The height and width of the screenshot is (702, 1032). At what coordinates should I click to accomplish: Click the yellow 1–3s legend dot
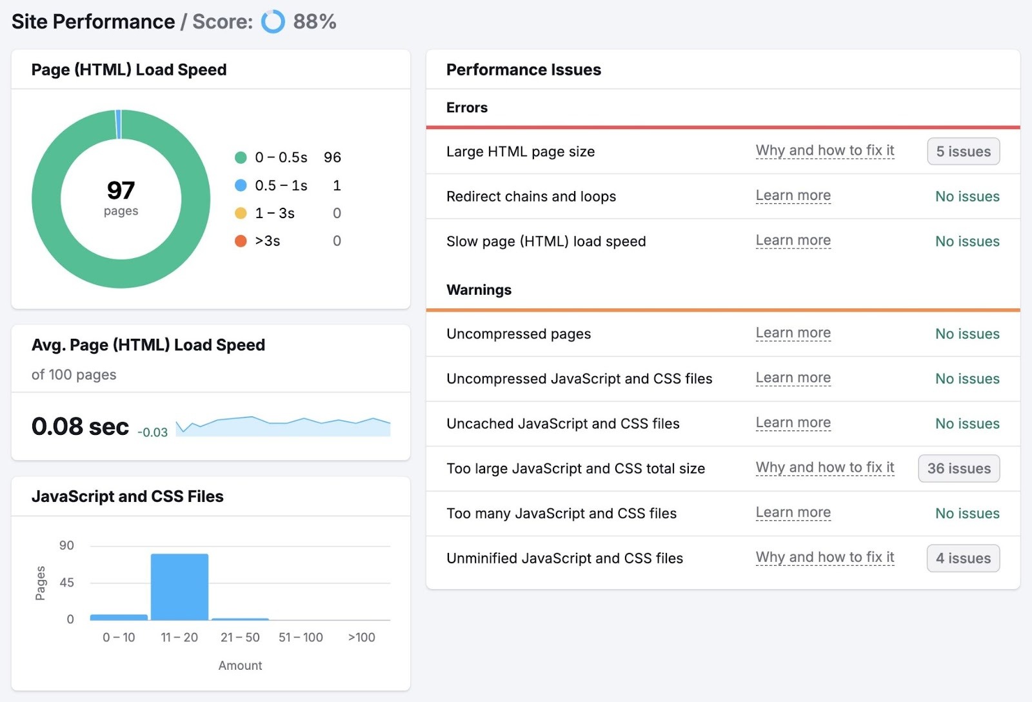[x=239, y=213]
